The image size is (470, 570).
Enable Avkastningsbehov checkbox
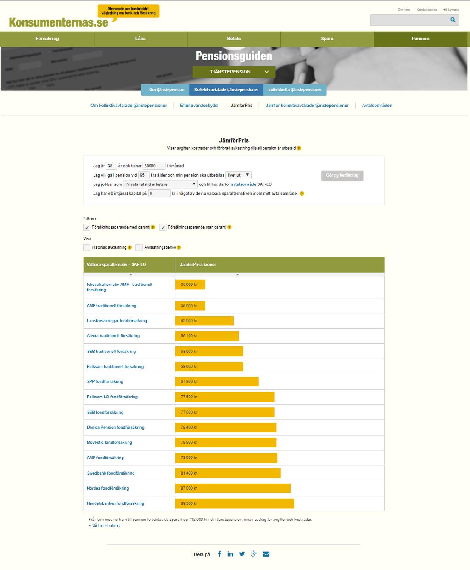pyautogui.click(x=139, y=247)
